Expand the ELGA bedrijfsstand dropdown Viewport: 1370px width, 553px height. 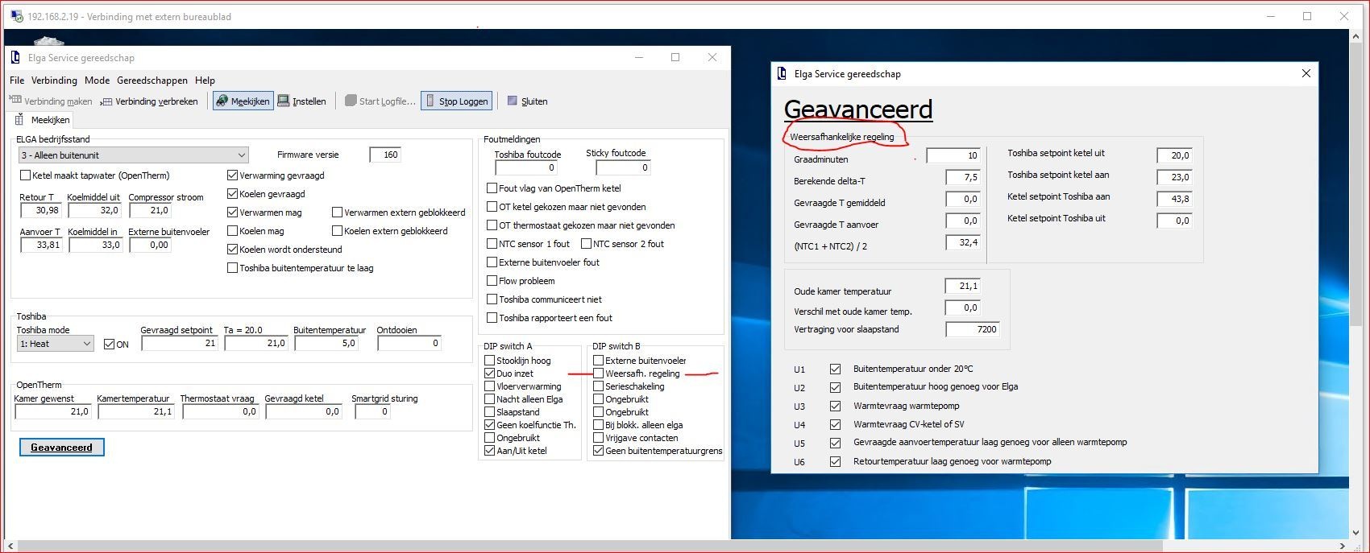242,155
